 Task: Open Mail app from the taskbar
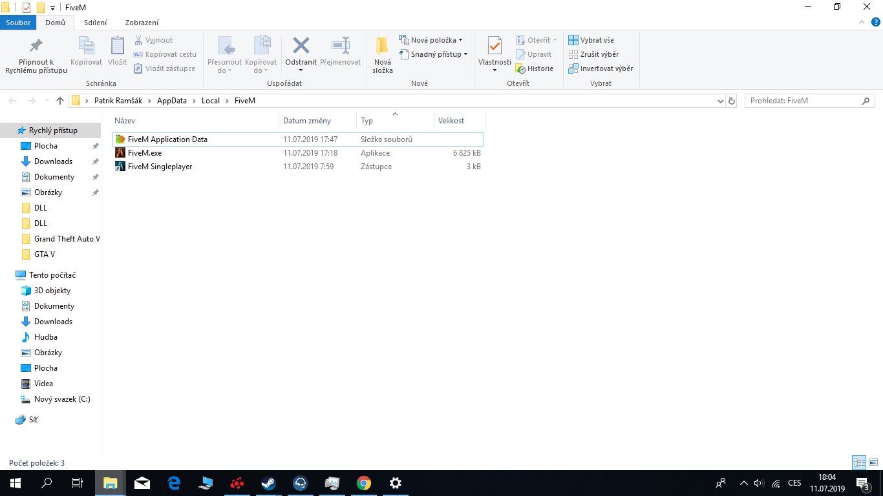(x=142, y=483)
